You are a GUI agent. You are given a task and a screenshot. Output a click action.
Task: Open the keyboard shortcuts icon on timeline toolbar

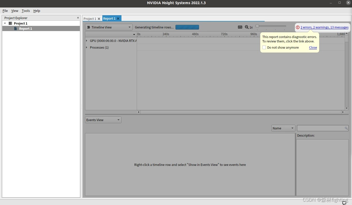point(240,27)
